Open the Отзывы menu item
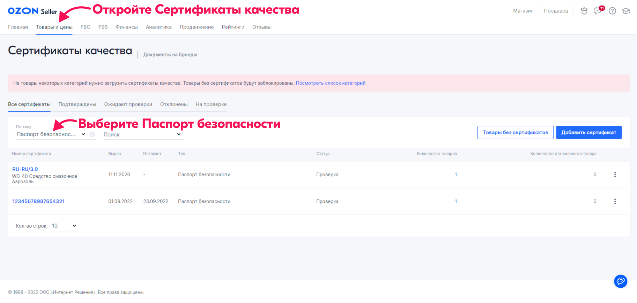 pos(262,27)
